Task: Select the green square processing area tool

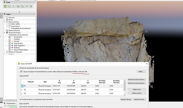Action: (x=6, y=6)
